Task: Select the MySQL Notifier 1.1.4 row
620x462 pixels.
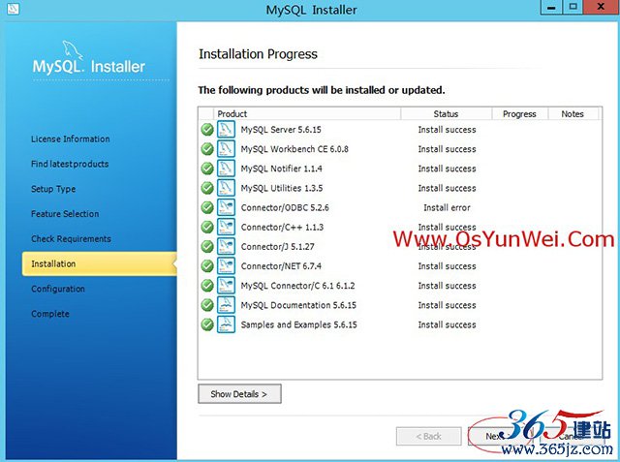Action: [400, 169]
